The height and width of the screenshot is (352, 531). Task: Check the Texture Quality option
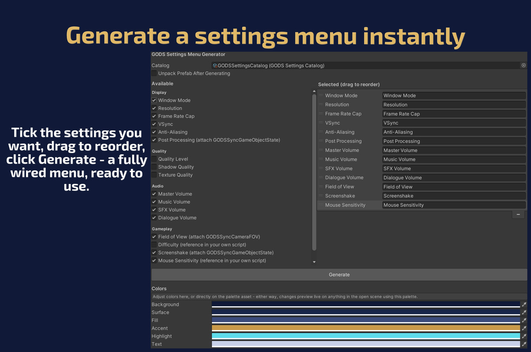pos(154,175)
